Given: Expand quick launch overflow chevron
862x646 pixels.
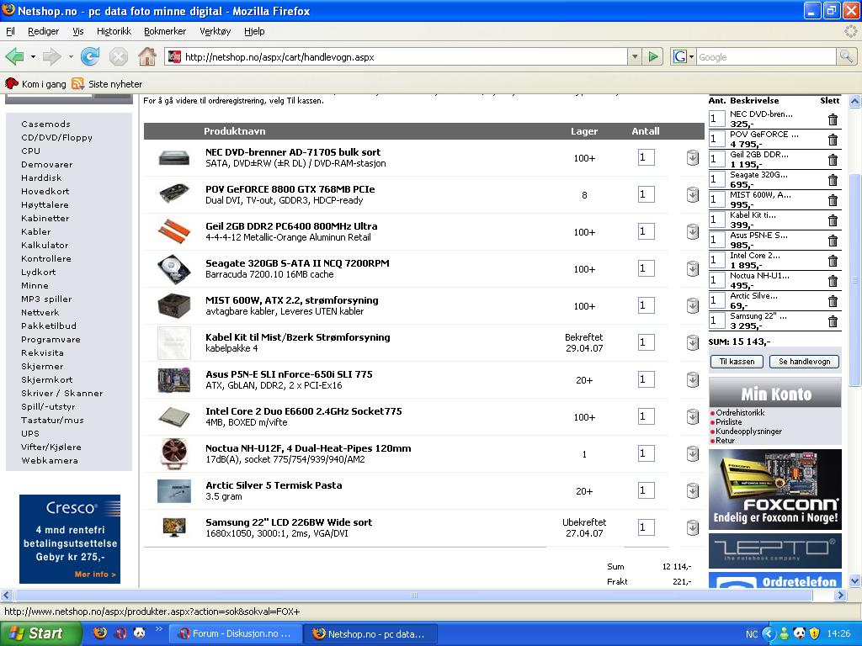Looking at the screenshot, I should (x=159, y=629).
